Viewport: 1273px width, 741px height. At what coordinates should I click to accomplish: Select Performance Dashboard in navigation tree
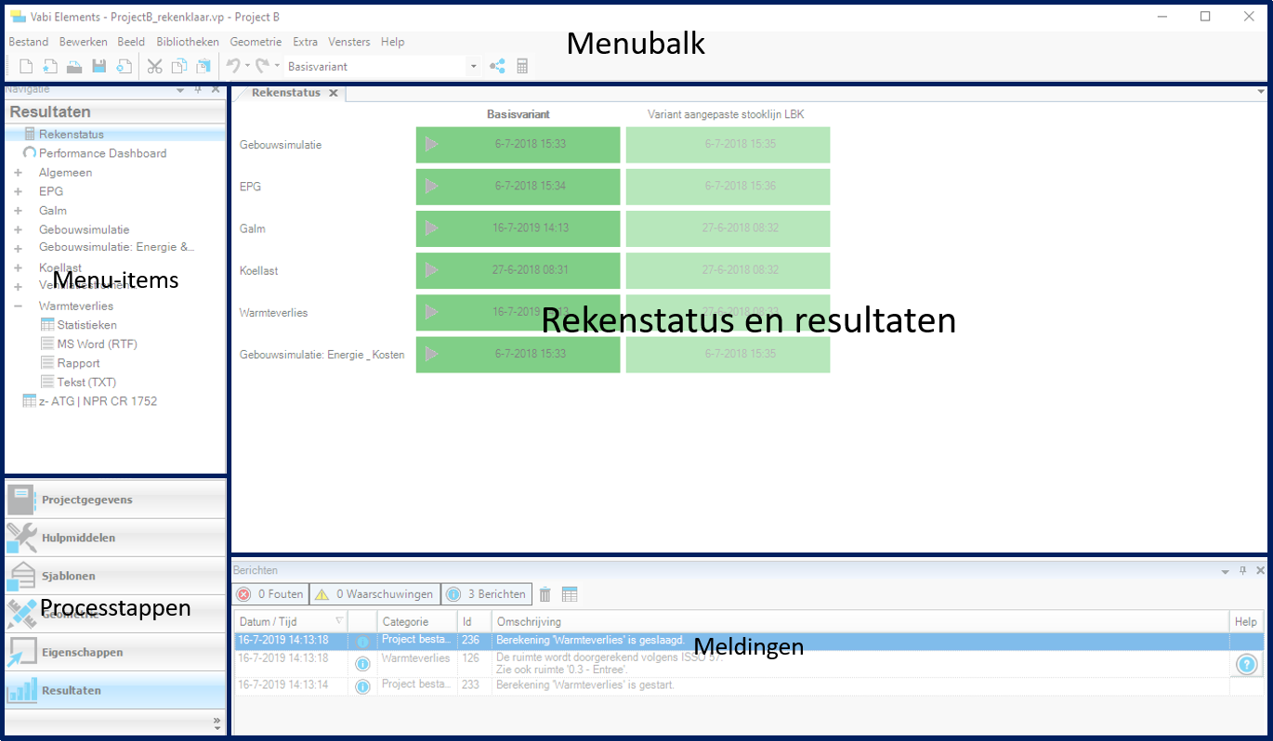tap(102, 153)
